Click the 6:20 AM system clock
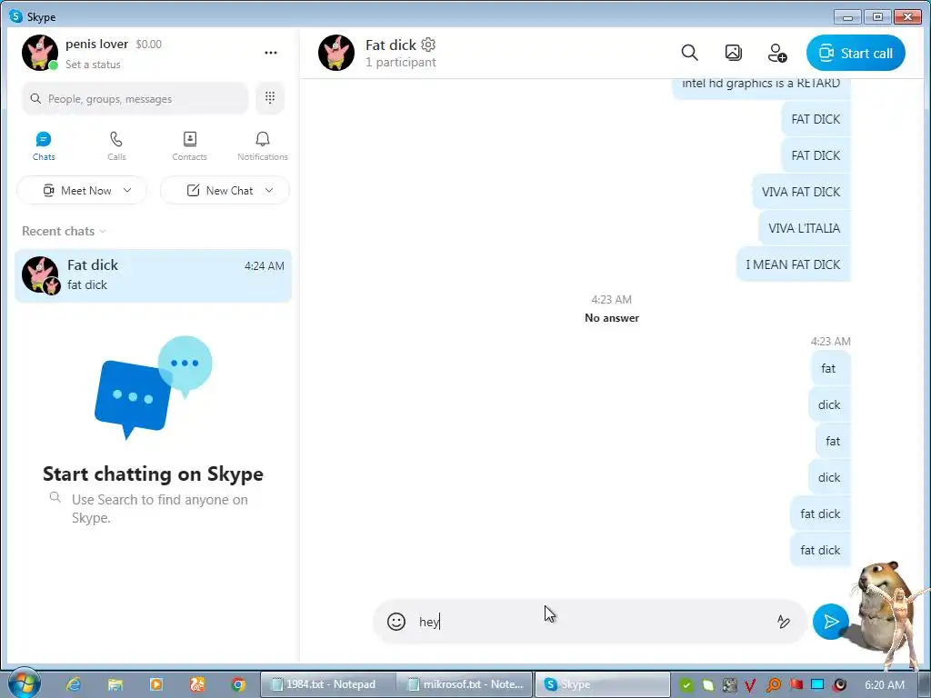931x698 pixels. tap(885, 685)
